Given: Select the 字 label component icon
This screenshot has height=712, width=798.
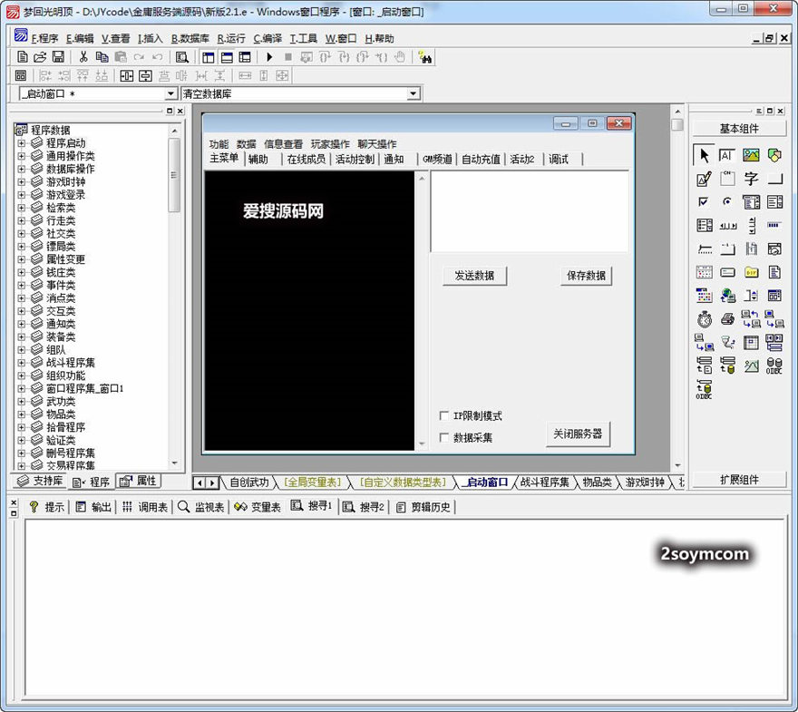Looking at the screenshot, I should (751, 179).
